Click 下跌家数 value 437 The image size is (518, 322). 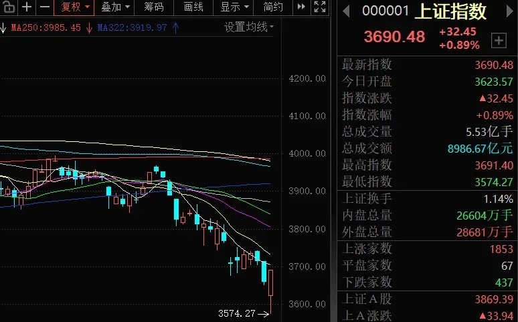point(504,283)
